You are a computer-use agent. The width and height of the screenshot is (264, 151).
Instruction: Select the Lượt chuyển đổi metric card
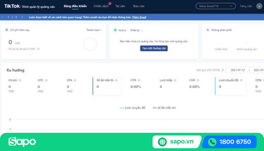tap(231, 86)
